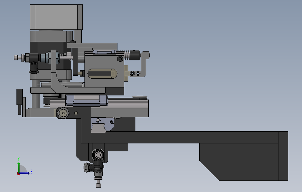Select the oblong slot in the gray block
The height and width of the screenshot is (192, 302).
click(102, 74)
